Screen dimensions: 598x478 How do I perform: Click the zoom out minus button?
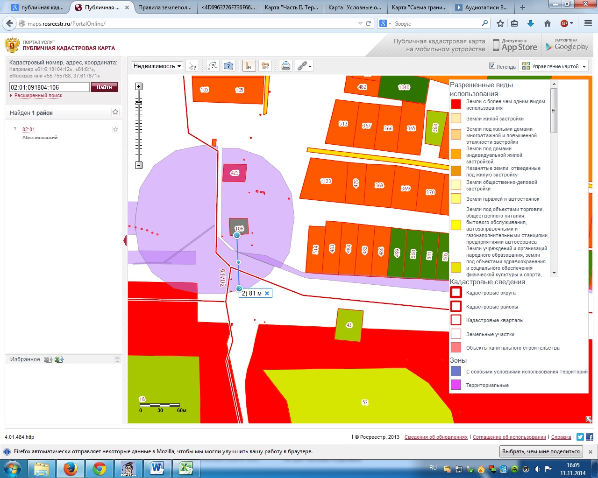(x=139, y=165)
